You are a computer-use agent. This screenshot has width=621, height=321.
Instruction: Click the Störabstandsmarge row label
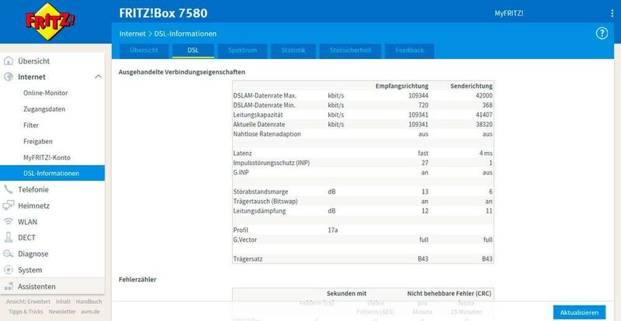(x=261, y=192)
